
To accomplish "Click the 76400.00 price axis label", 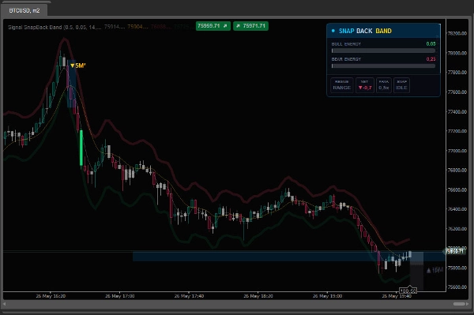I will (457, 209).
